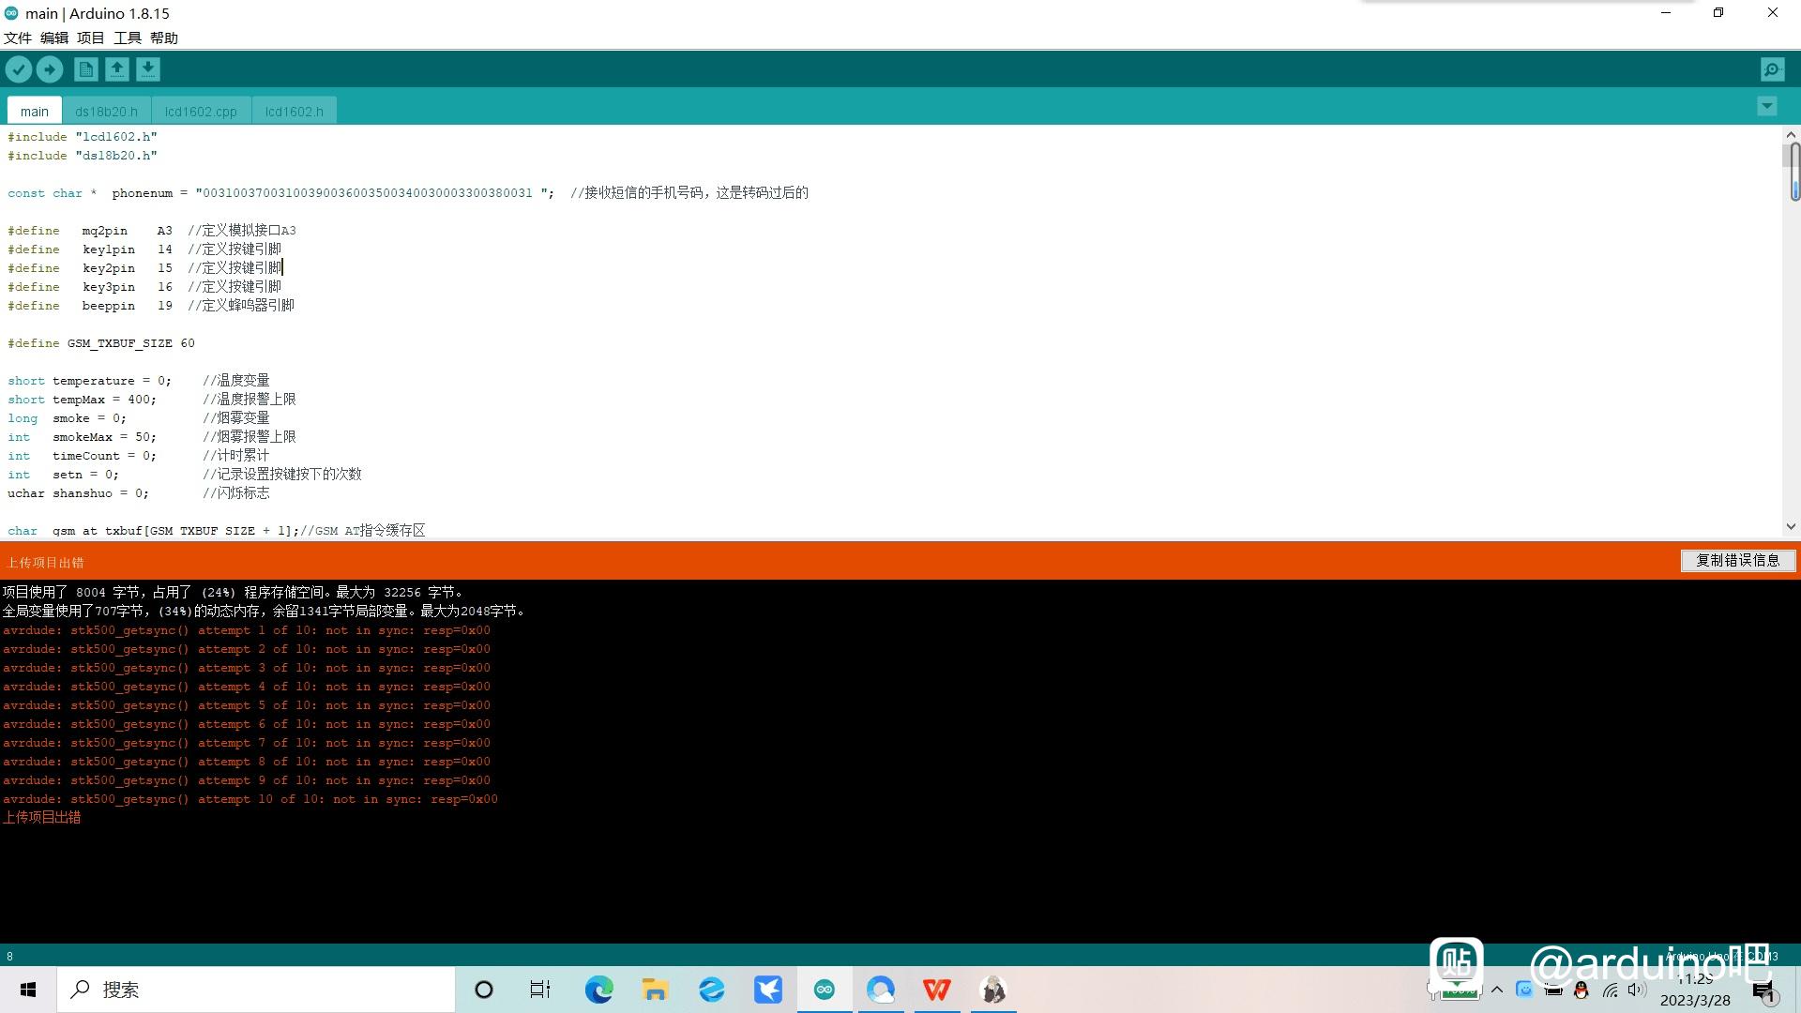Create a new sketch with the New icon
The width and height of the screenshot is (1801, 1013).
coord(85,69)
